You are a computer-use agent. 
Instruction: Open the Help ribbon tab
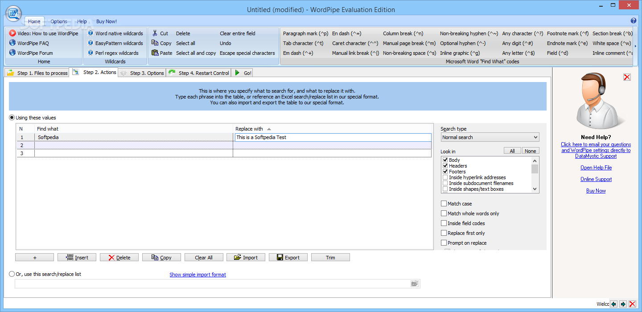[82, 21]
